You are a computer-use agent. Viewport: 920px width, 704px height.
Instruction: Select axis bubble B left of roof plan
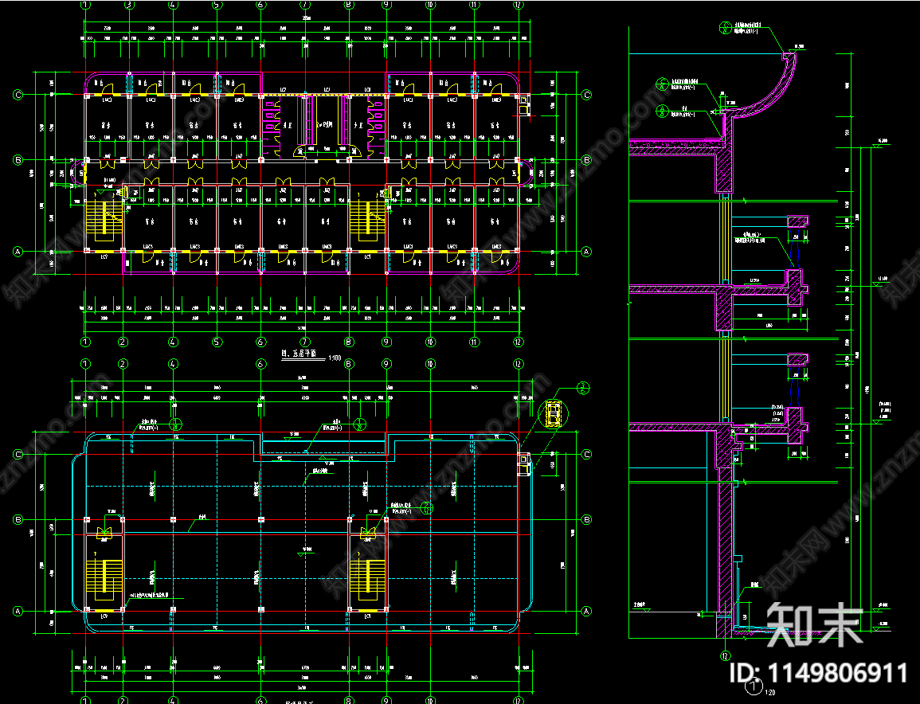click(18, 520)
